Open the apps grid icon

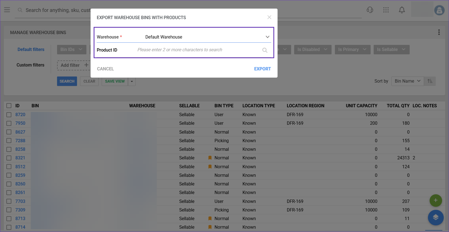pyautogui.click(x=386, y=10)
